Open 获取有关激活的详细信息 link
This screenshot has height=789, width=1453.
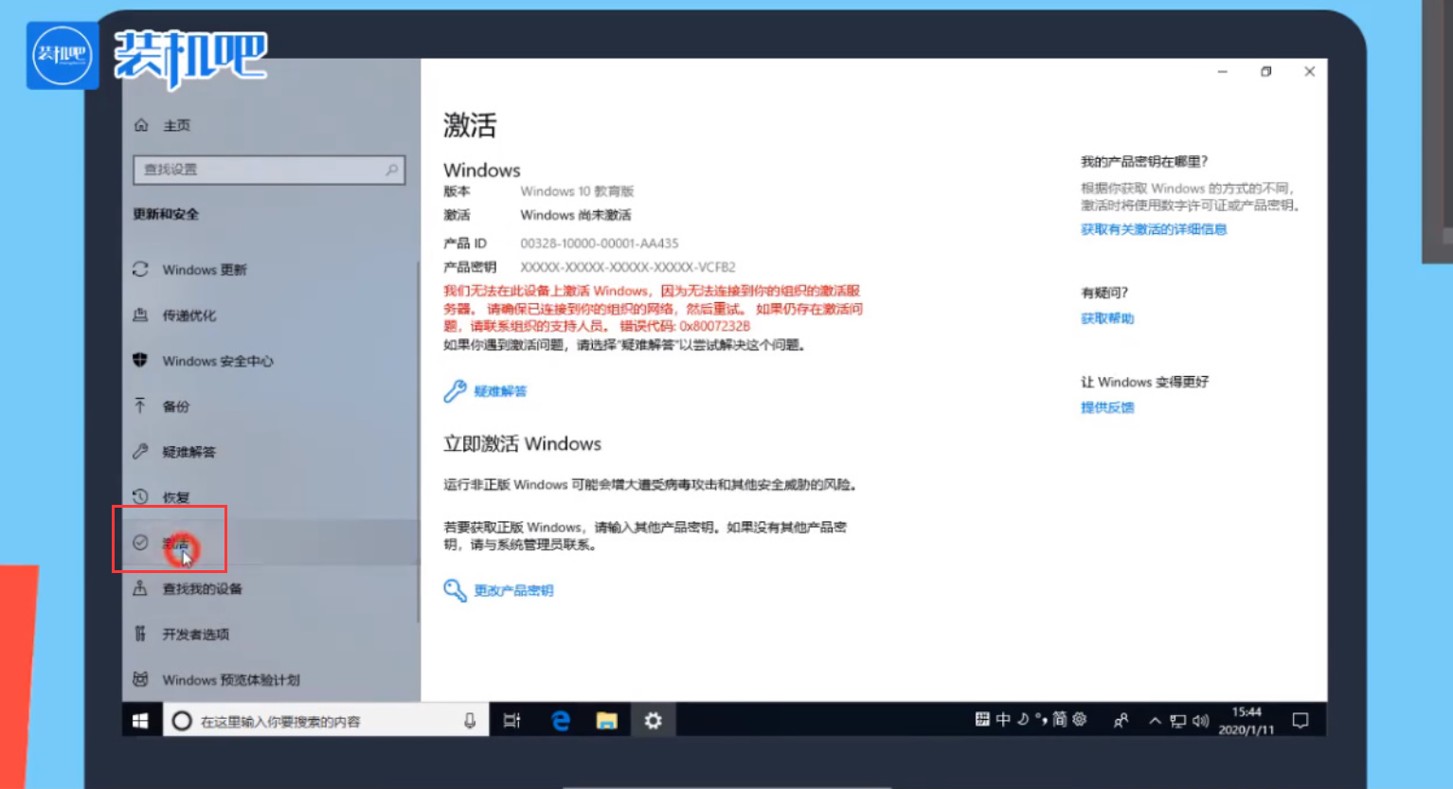click(x=1154, y=229)
